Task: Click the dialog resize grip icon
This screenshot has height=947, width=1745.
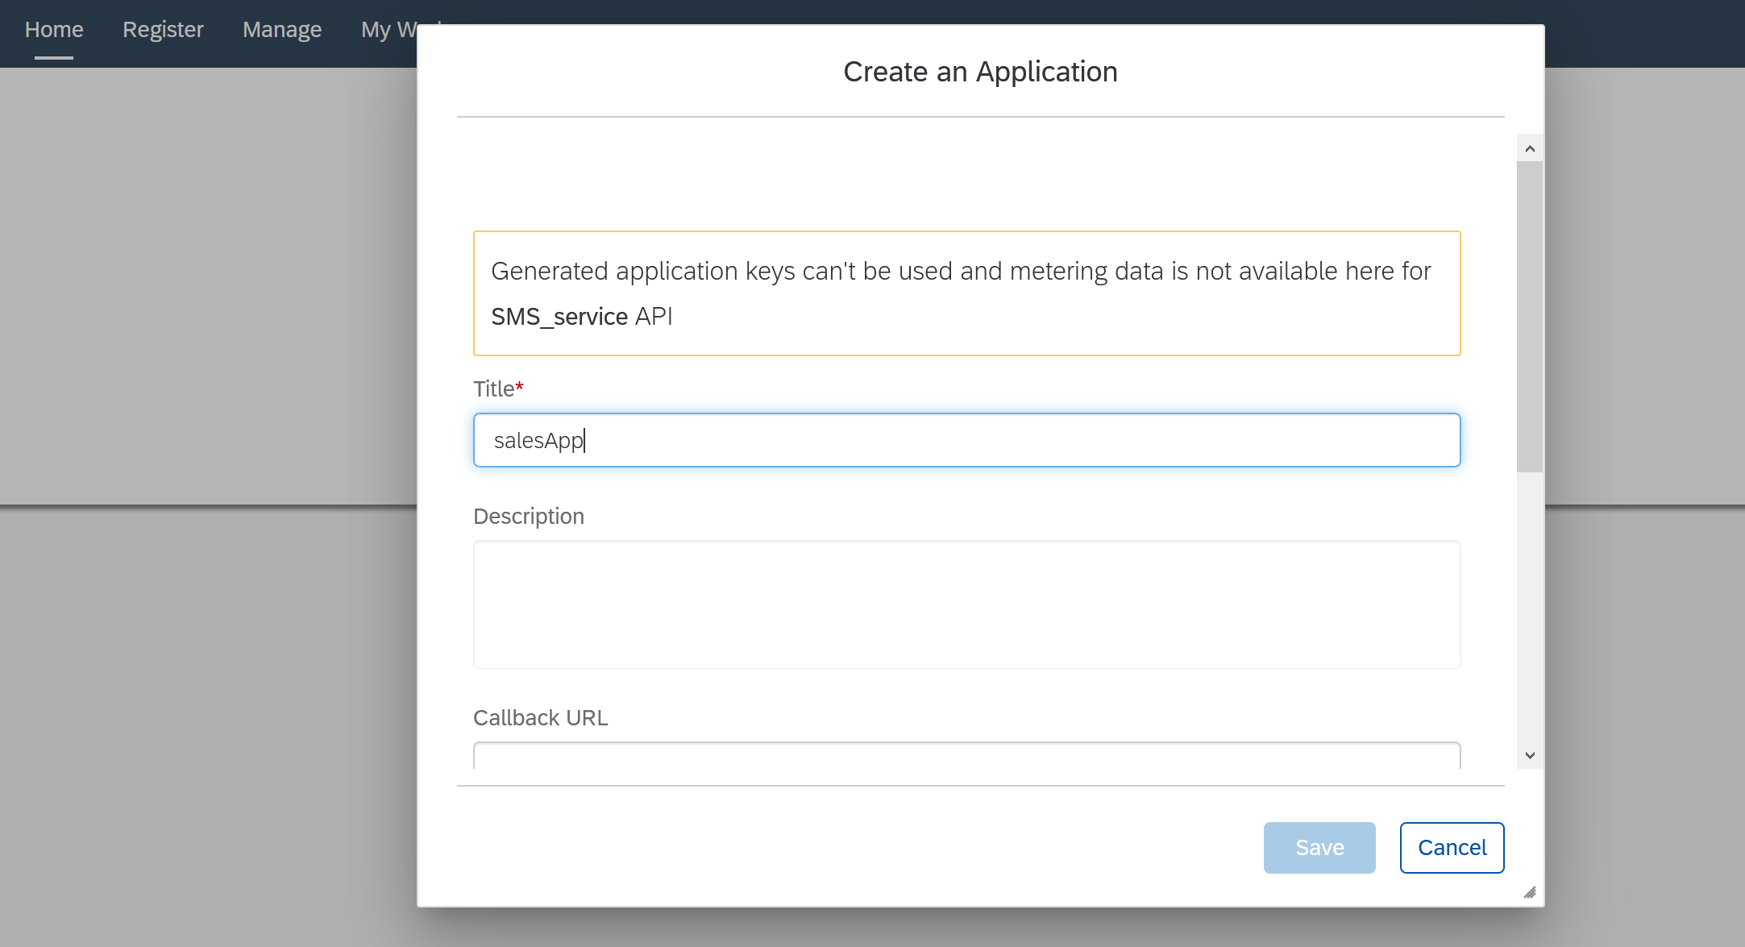Action: point(1530,892)
